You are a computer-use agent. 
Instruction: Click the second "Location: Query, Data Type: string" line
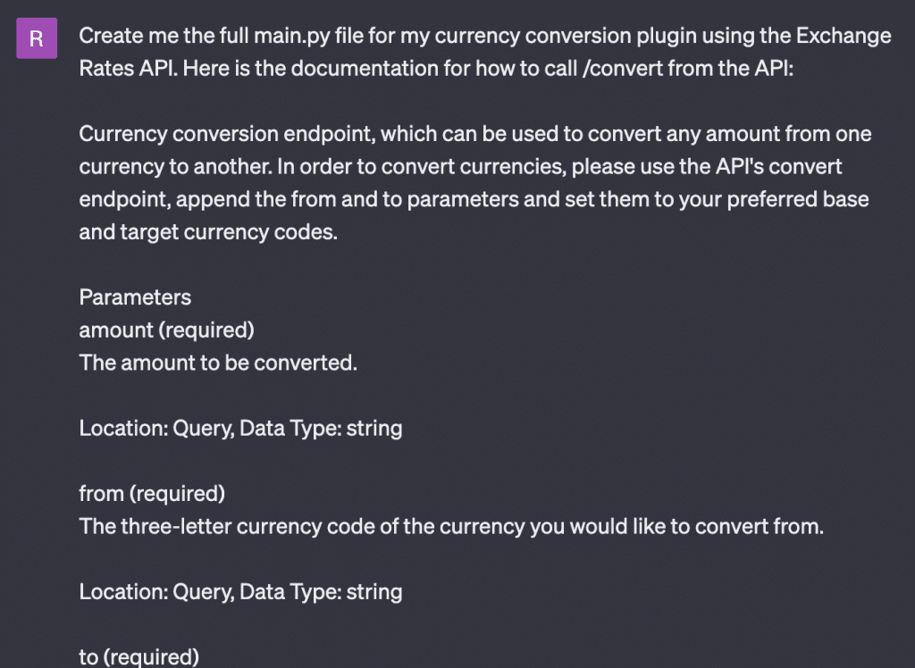[x=240, y=591]
